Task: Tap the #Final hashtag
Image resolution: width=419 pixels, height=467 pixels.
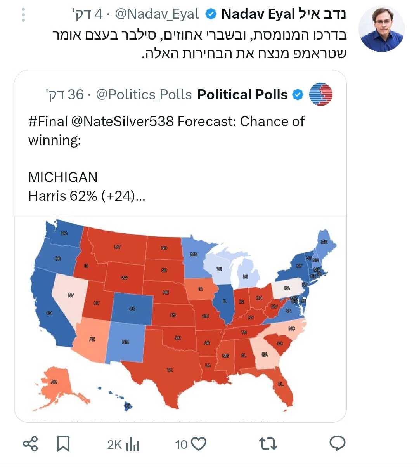Action: (x=48, y=122)
